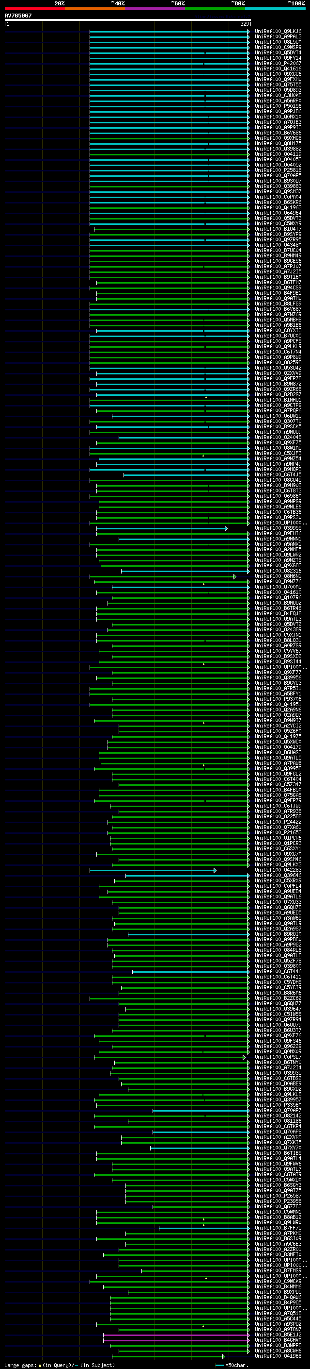Image resolution: width=310 pixels, height=1369 pixels.
Task: Click the cyan ~100% identity legend segment
Action: click(275, 9)
